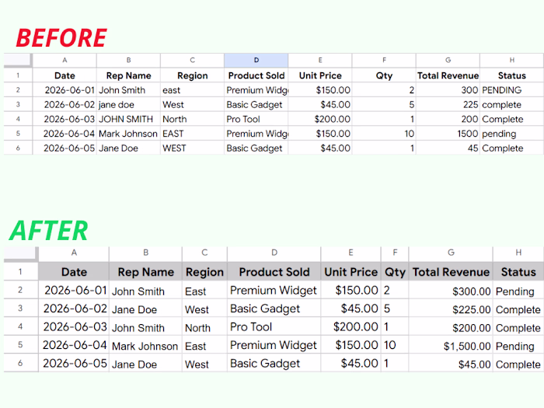Click the select-all corner of BEFORE sheet
This screenshot has width=544, height=408.
(x=18, y=60)
